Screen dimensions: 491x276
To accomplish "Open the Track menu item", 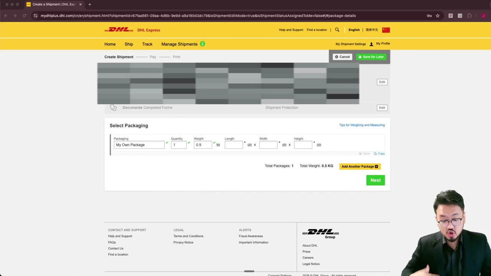I will point(147,44).
